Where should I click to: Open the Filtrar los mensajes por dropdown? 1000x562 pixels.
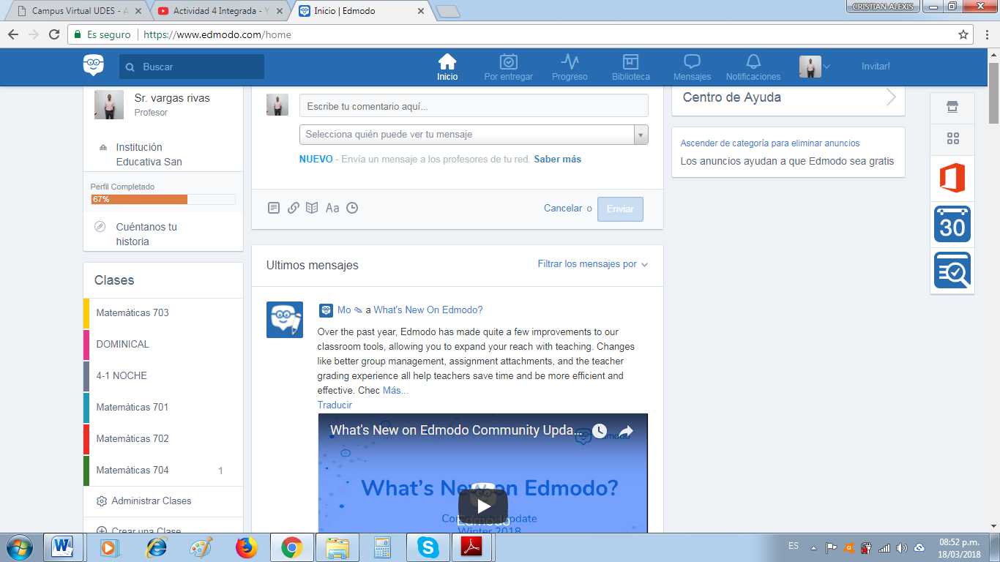tap(586, 265)
